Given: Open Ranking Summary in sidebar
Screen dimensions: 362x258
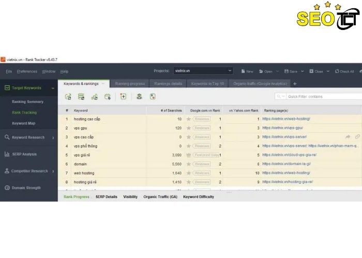Looking at the screenshot, I should [x=28, y=102].
